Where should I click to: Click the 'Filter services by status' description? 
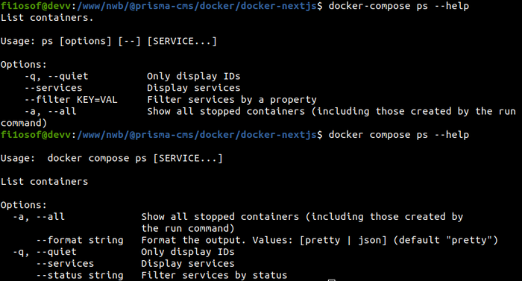coord(214,275)
